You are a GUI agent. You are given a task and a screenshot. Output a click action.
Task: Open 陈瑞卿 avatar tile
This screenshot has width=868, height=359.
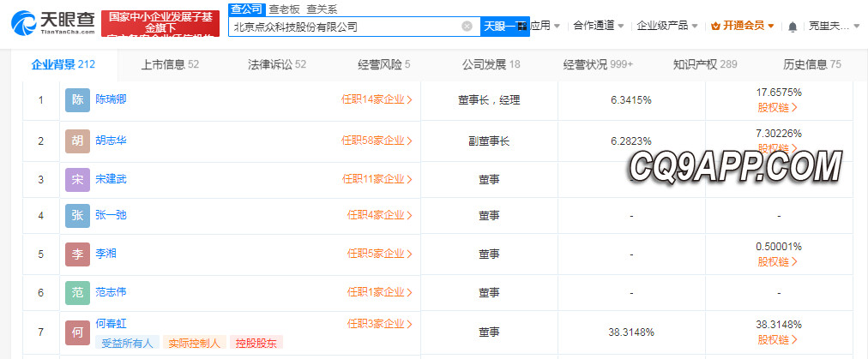point(77,100)
